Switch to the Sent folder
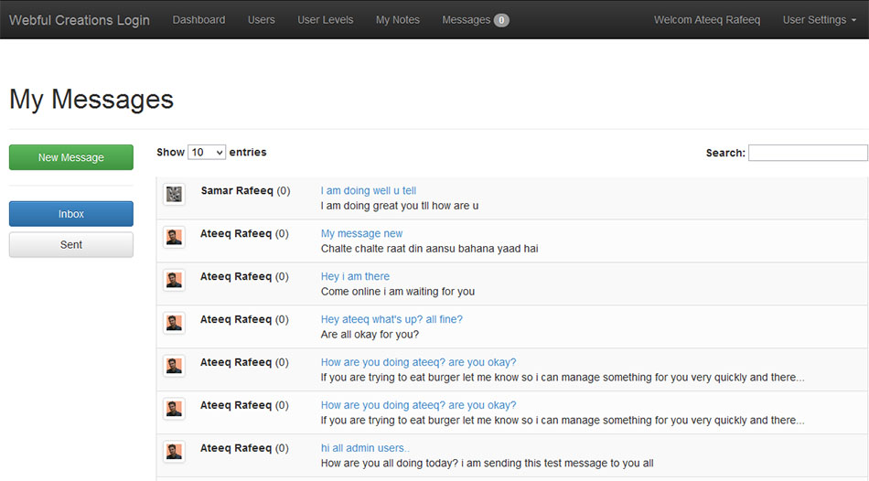This screenshot has width=869, height=481. (71, 245)
